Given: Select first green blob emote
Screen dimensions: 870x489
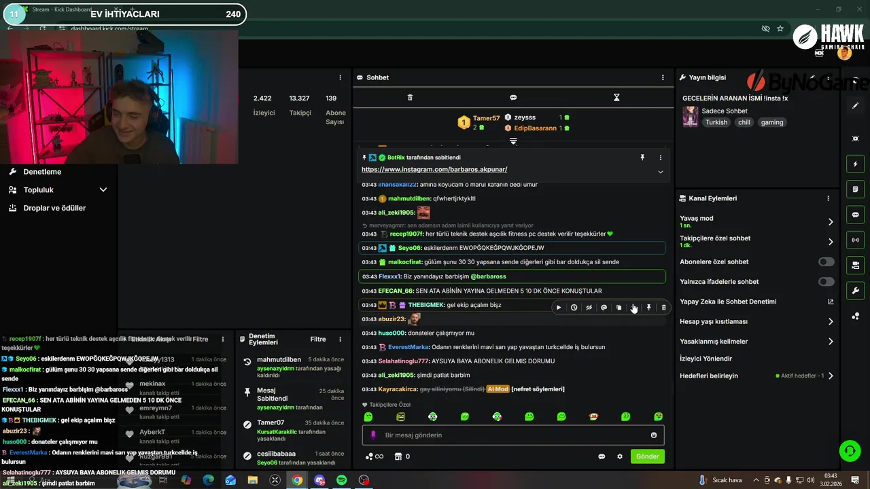Looking at the screenshot, I should [368, 416].
